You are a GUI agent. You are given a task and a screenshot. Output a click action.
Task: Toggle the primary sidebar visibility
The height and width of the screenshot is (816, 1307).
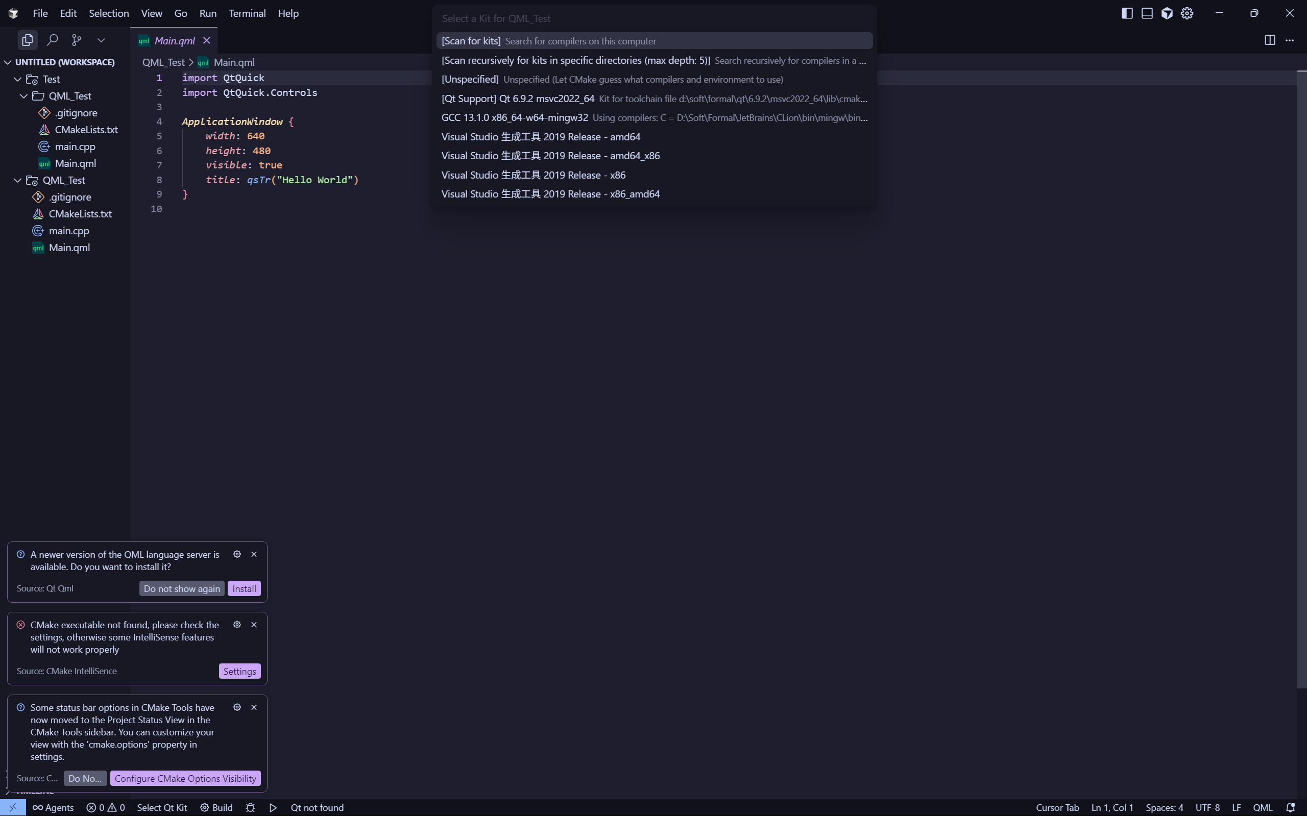coord(1126,13)
